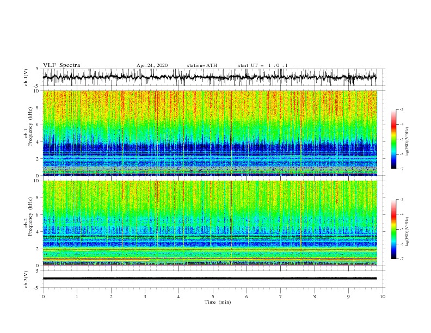Click the time axis tick label '0'
The height and width of the screenshot is (333, 431).
[x=43, y=297]
